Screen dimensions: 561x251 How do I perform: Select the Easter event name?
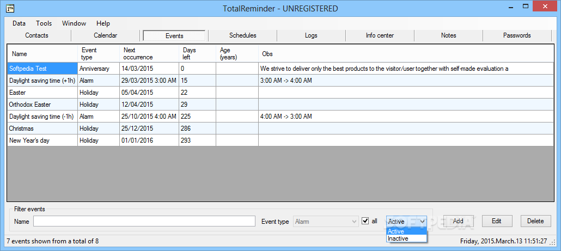(x=42, y=93)
